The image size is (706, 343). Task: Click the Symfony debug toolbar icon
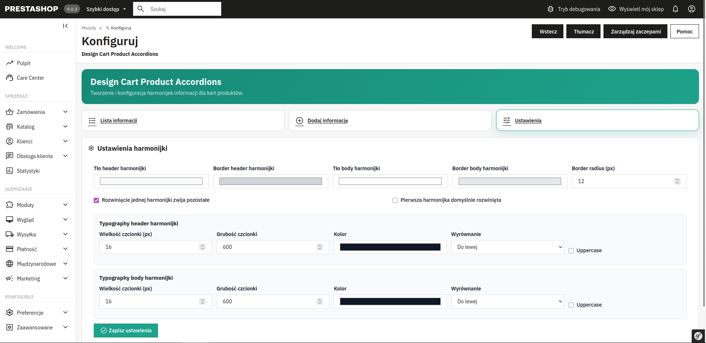[x=698, y=336]
